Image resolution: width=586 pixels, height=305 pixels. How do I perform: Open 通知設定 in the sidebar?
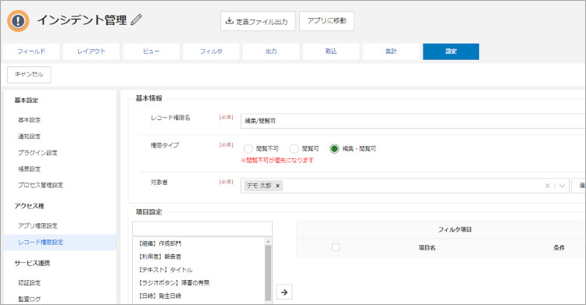pos(30,137)
